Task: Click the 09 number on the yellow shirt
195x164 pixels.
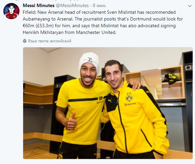Action: 101,98
